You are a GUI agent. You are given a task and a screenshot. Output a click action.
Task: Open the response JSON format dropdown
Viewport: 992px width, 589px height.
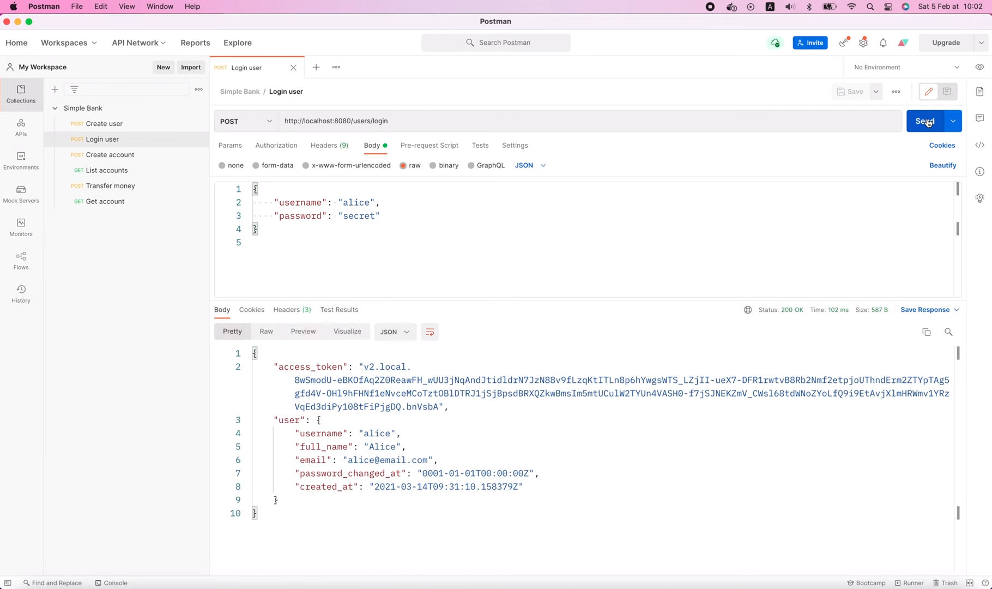click(395, 332)
